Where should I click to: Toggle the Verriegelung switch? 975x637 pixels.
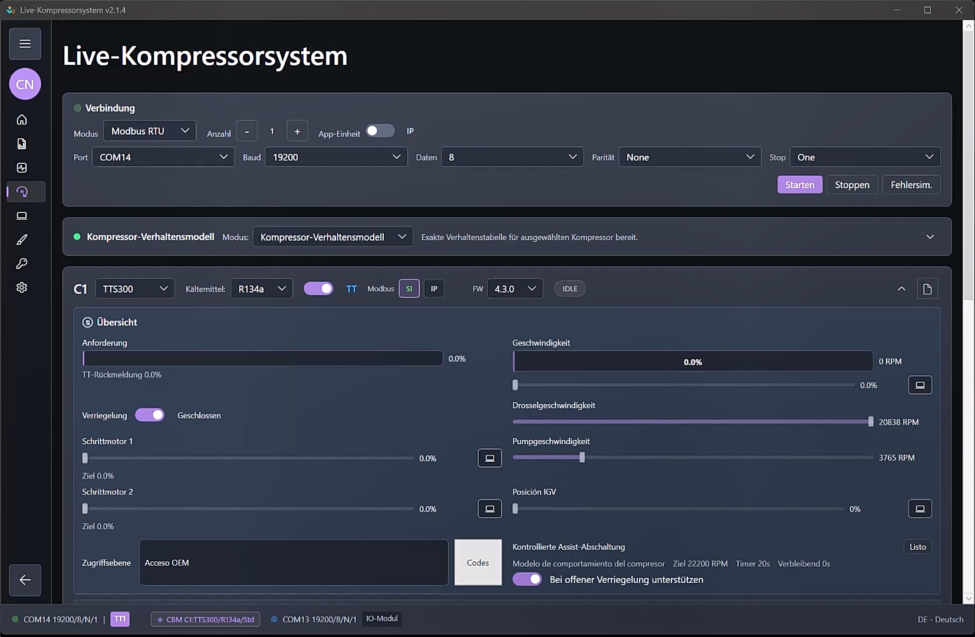150,415
